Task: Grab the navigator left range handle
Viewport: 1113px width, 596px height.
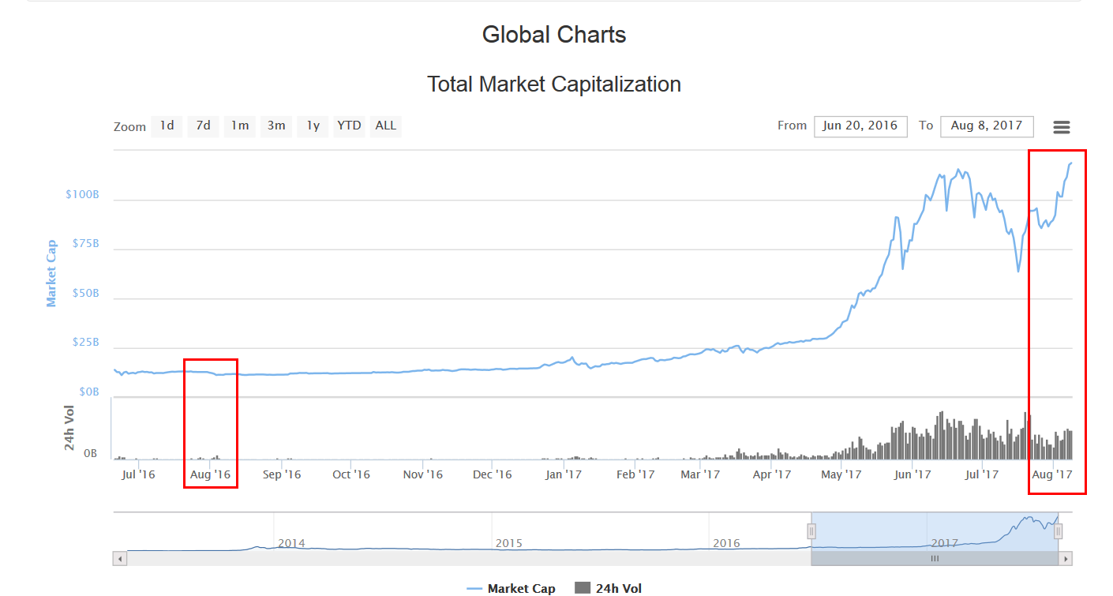Action: pyautogui.click(x=811, y=532)
